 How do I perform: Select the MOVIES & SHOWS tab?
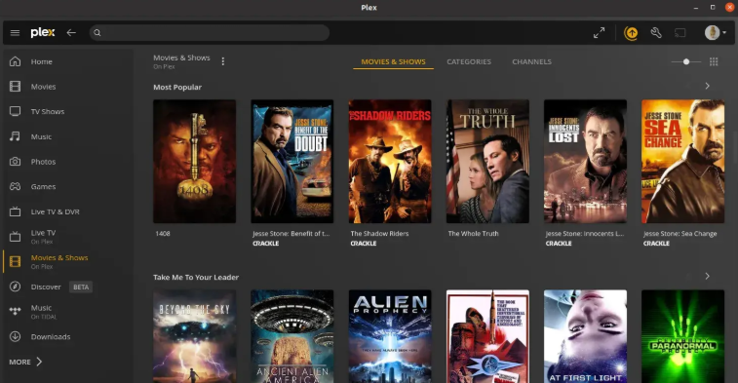click(393, 61)
